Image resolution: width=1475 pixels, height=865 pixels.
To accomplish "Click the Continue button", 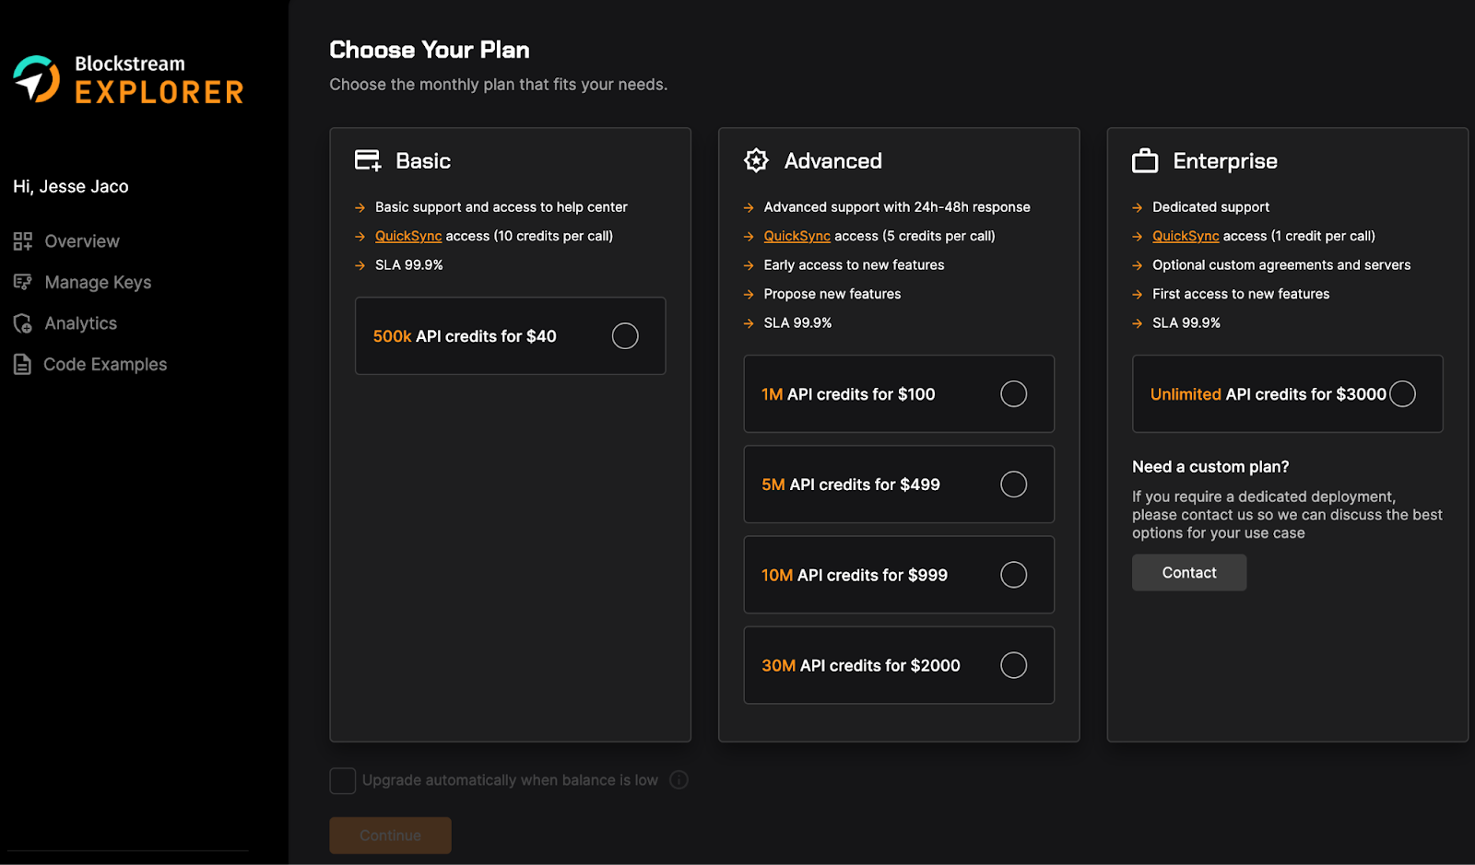I will coord(390,836).
